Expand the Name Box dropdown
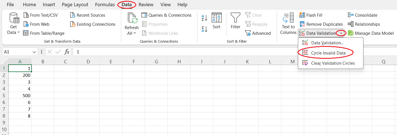This screenshot has width=397, height=135. point(34,52)
